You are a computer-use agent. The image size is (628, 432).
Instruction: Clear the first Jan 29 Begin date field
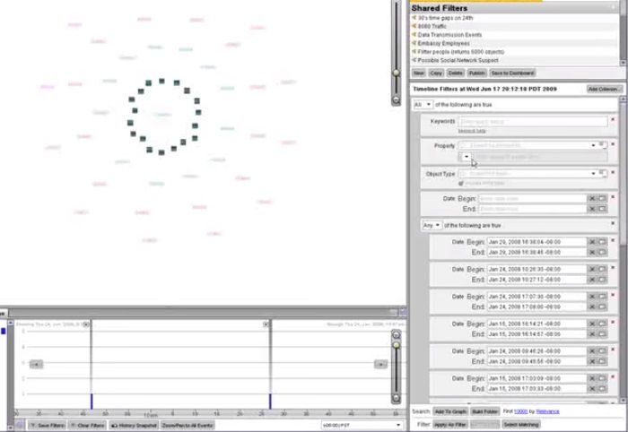(592, 242)
